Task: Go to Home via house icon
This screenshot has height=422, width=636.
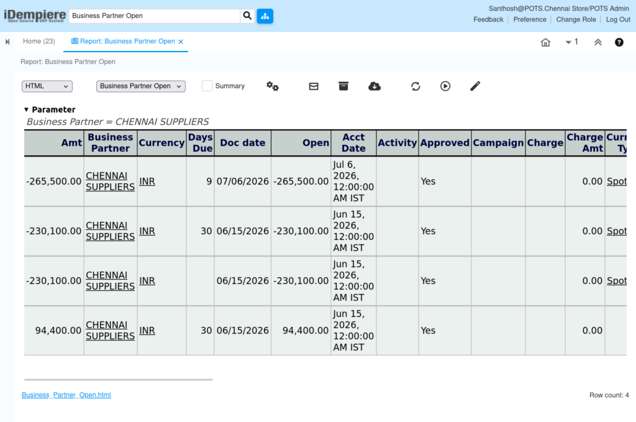Action: point(545,42)
